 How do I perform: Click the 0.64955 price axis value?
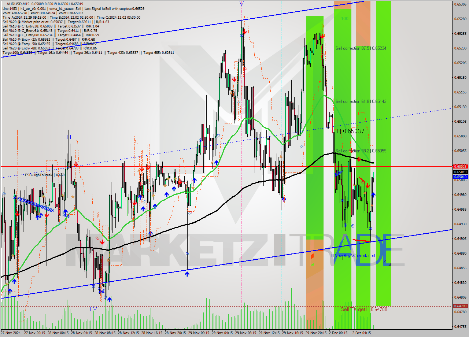point(460,209)
